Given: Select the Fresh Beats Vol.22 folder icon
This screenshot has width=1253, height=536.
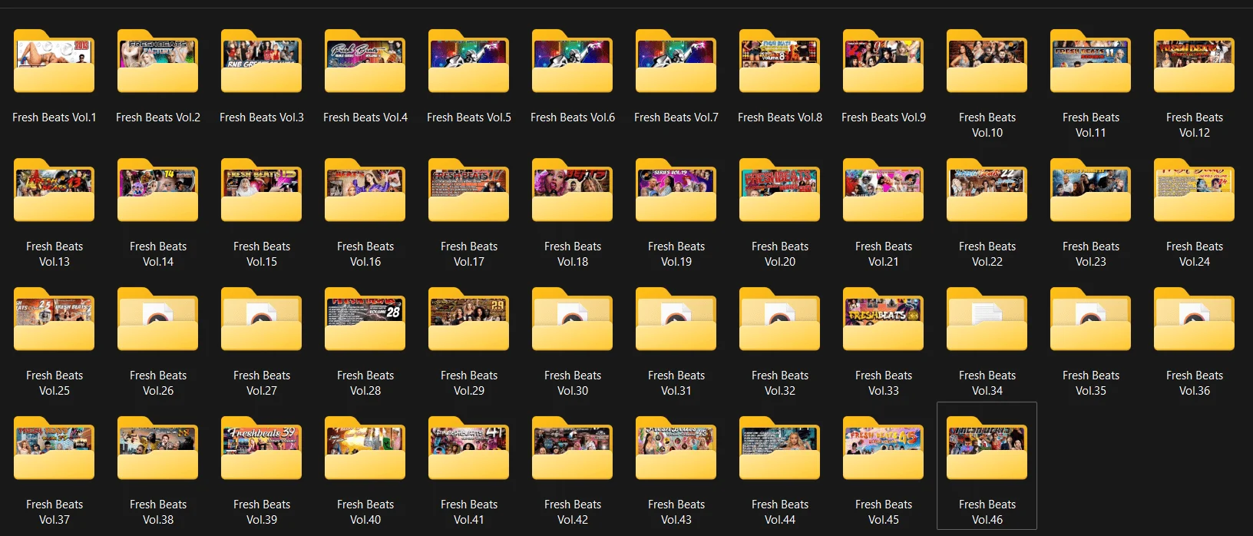Looking at the screenshot, I should coord(987,190).
